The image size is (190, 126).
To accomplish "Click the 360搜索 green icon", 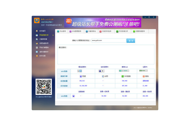I will (x=123, y=76).
